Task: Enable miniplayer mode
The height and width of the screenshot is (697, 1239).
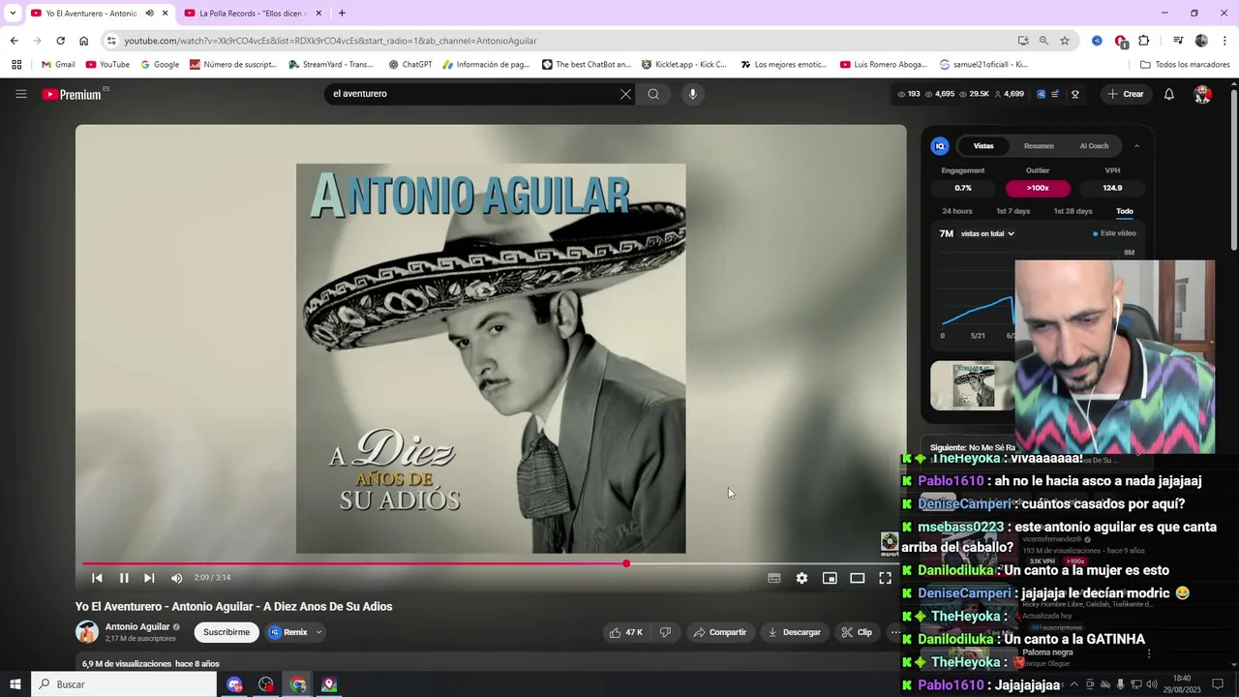Action: tap(830, 578)
